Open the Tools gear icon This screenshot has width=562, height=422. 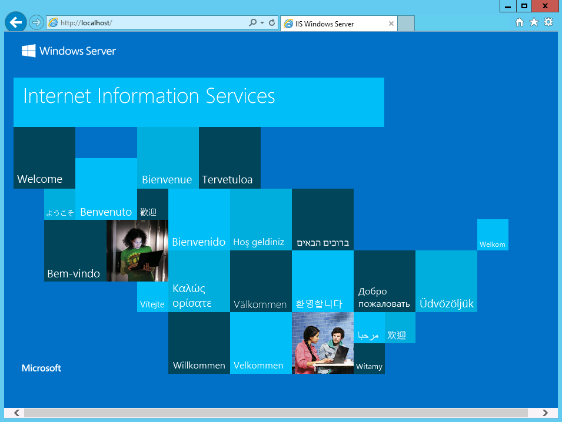point(548,22)
